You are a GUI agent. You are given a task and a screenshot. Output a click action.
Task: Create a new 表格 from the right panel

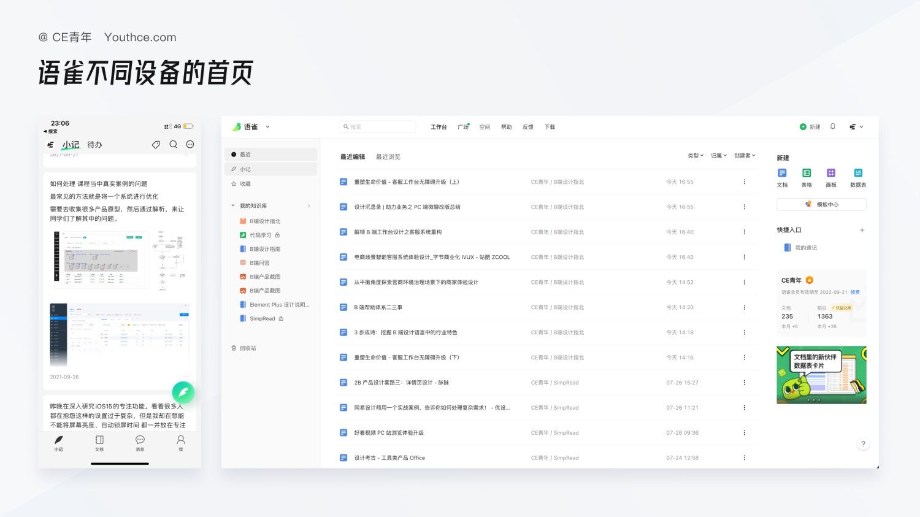pyautogui.click(x=807, y=177)
